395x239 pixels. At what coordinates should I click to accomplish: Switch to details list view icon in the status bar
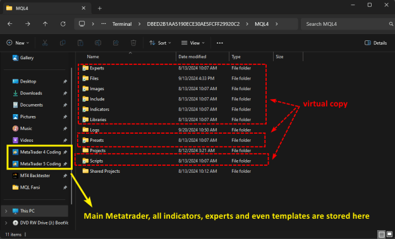(x=382, y=235)
